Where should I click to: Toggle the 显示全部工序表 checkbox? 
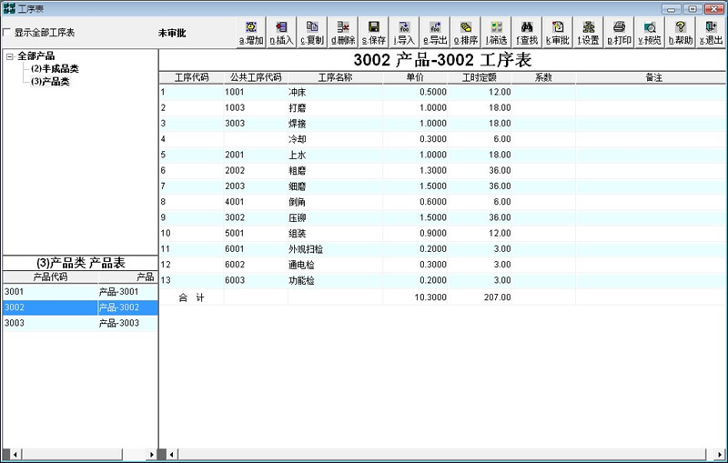tap(7, 33)
